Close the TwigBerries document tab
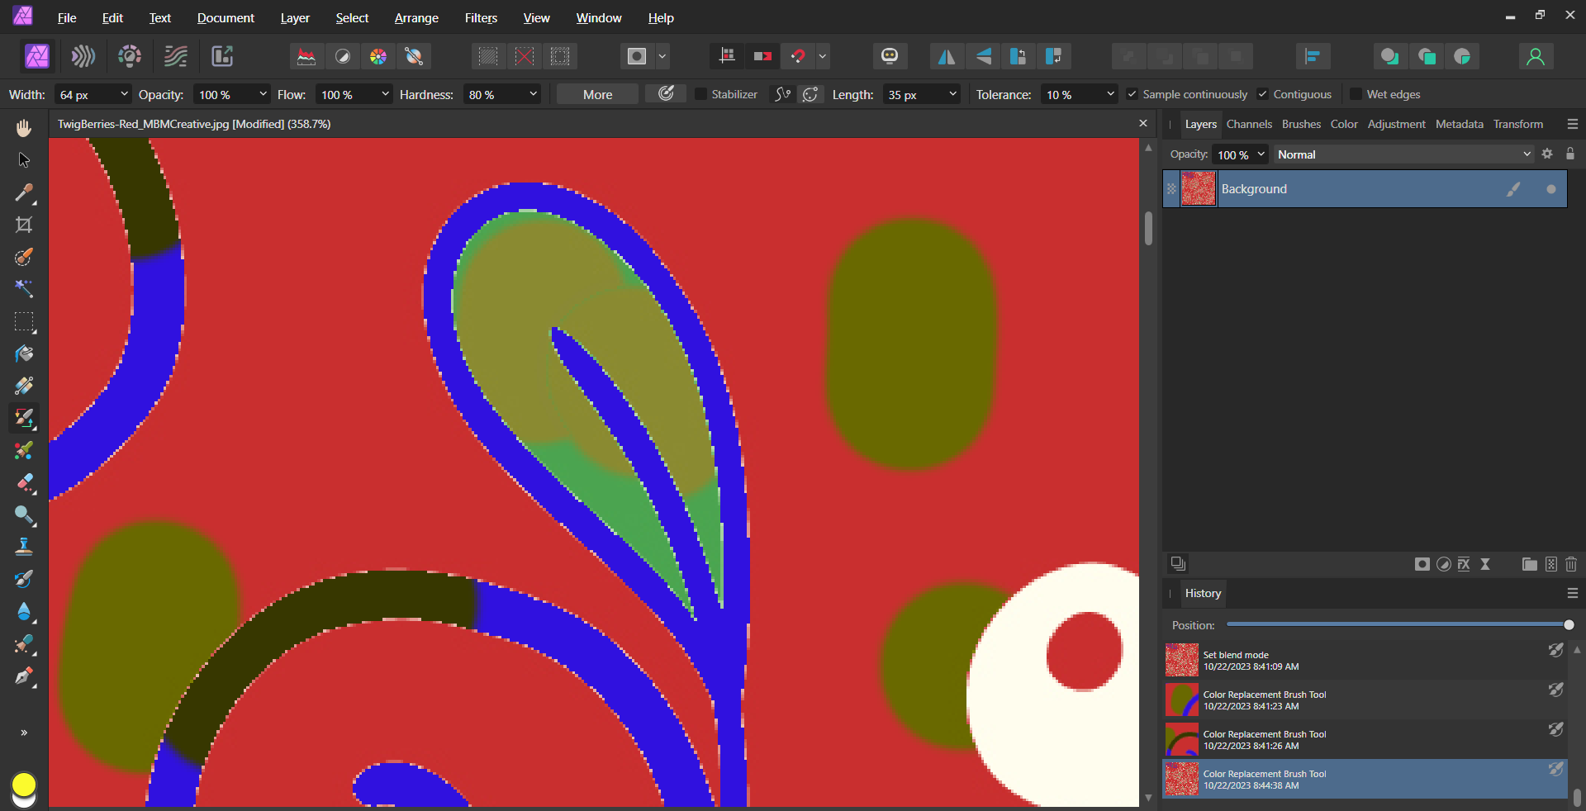1586x811 pixels. (x=1143, y=123)
